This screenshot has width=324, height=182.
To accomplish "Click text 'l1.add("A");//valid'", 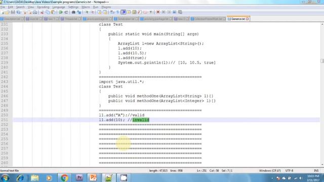I will click(x=121, y=115).
